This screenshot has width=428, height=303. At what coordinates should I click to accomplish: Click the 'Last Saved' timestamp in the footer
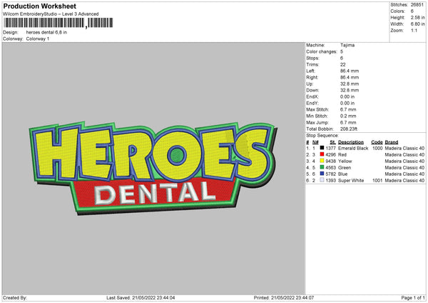(x=141, y=298)
